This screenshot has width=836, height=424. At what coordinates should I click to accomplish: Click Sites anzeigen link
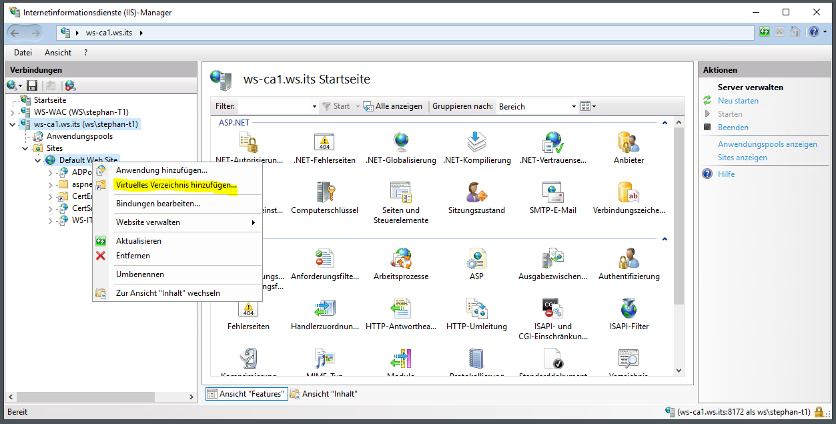pyautogui.click(x=743, y=158)
